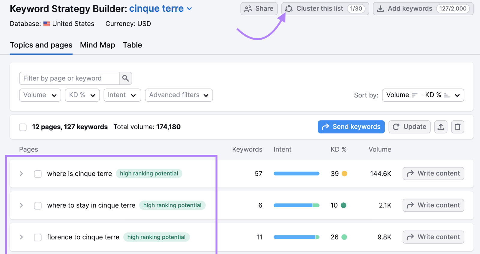
Task: Click high ranking potential tag on where is cinque terre
Action: pos(149,174)
